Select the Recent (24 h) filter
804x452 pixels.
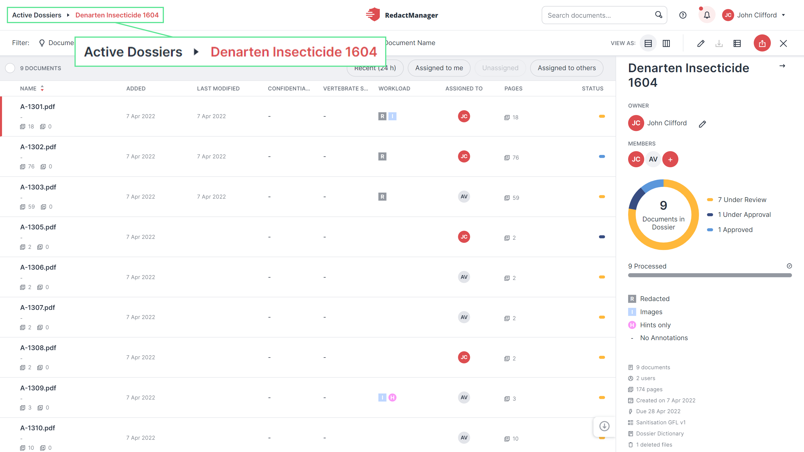point(375,68)
